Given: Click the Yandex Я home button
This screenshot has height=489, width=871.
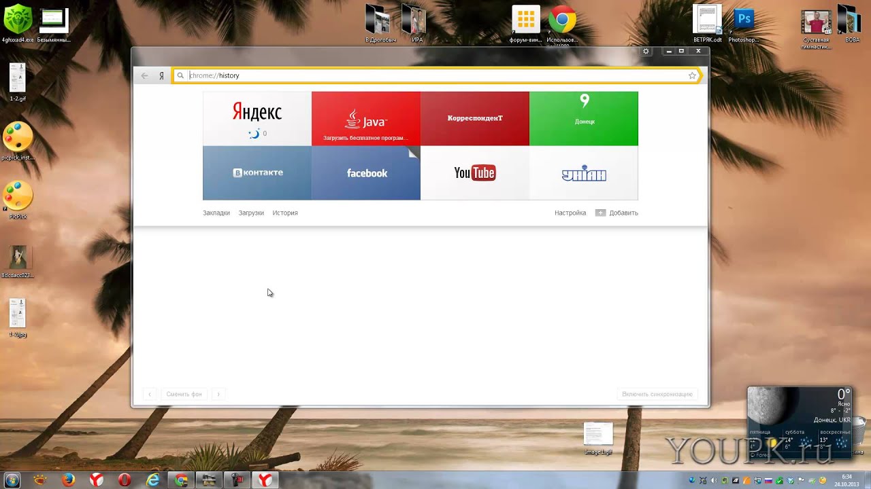Looking at the screenshot, I should pos(161,75).
